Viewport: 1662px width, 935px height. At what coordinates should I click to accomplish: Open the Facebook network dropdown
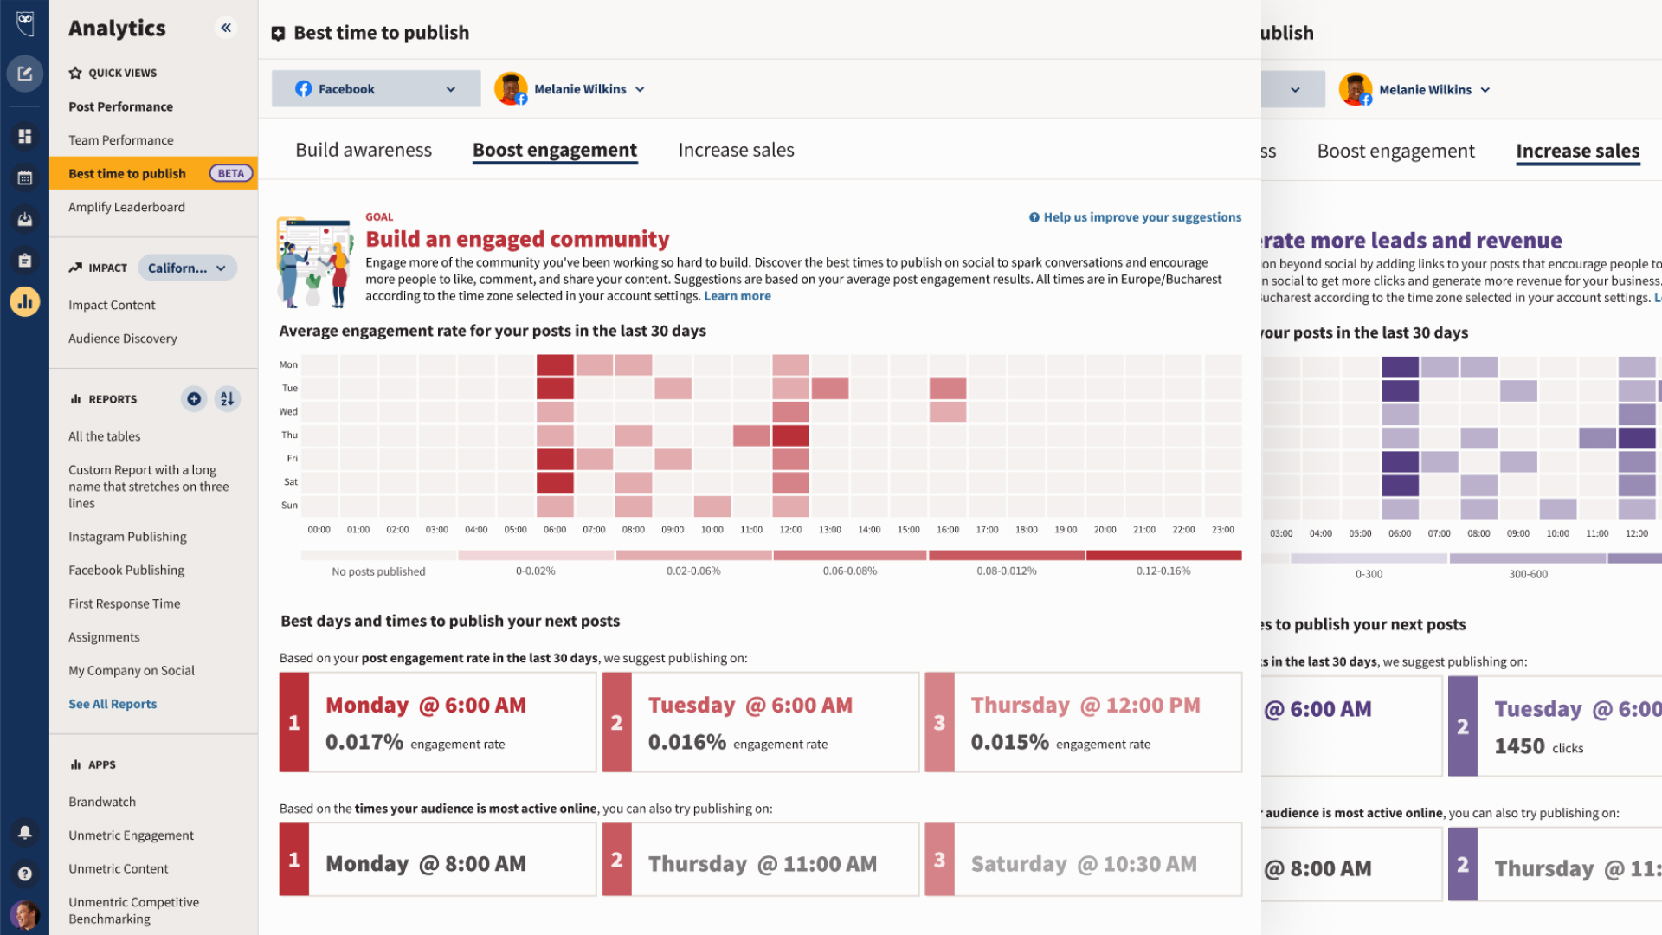tap(376, 88)
